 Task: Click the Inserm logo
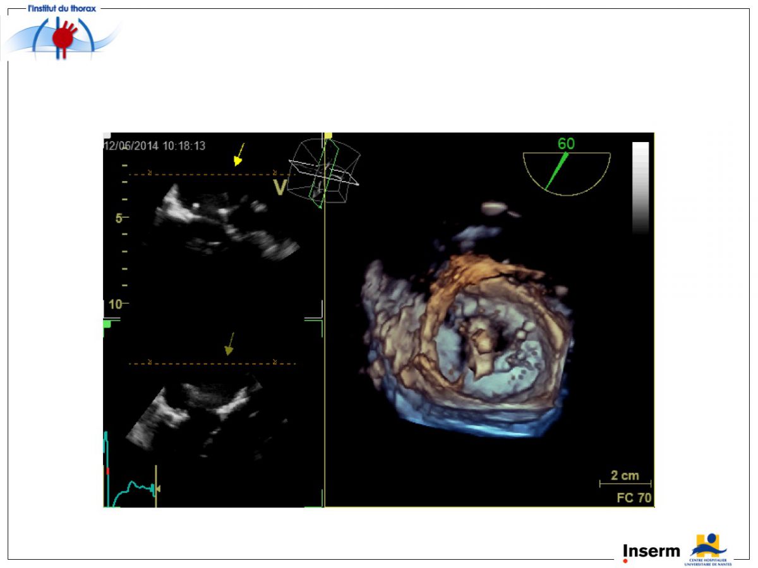[x=651, y=551]
